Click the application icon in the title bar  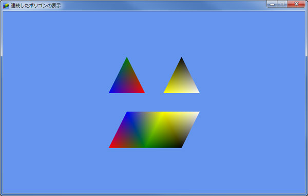pyautogui.click(x=6, y=6)
